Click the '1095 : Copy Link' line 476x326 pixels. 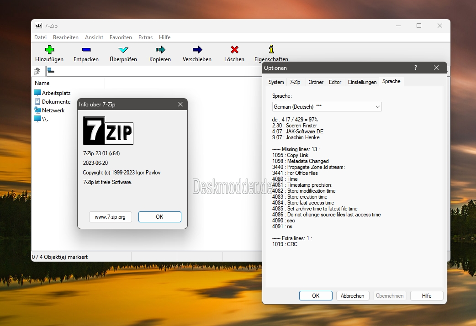coord(290,155)
